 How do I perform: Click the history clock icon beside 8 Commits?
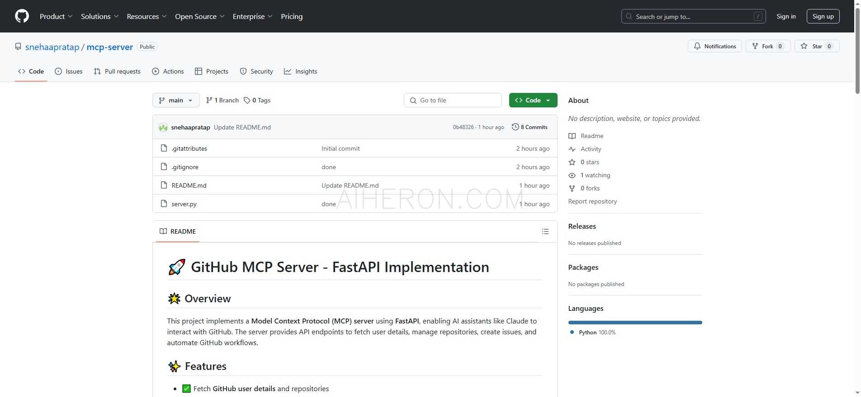[515, 127]
